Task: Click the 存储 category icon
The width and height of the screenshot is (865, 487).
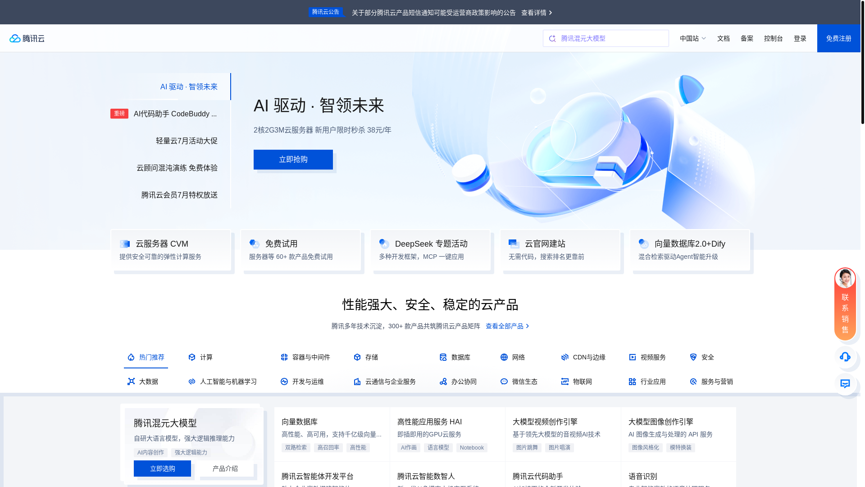Action: (357, 357)
